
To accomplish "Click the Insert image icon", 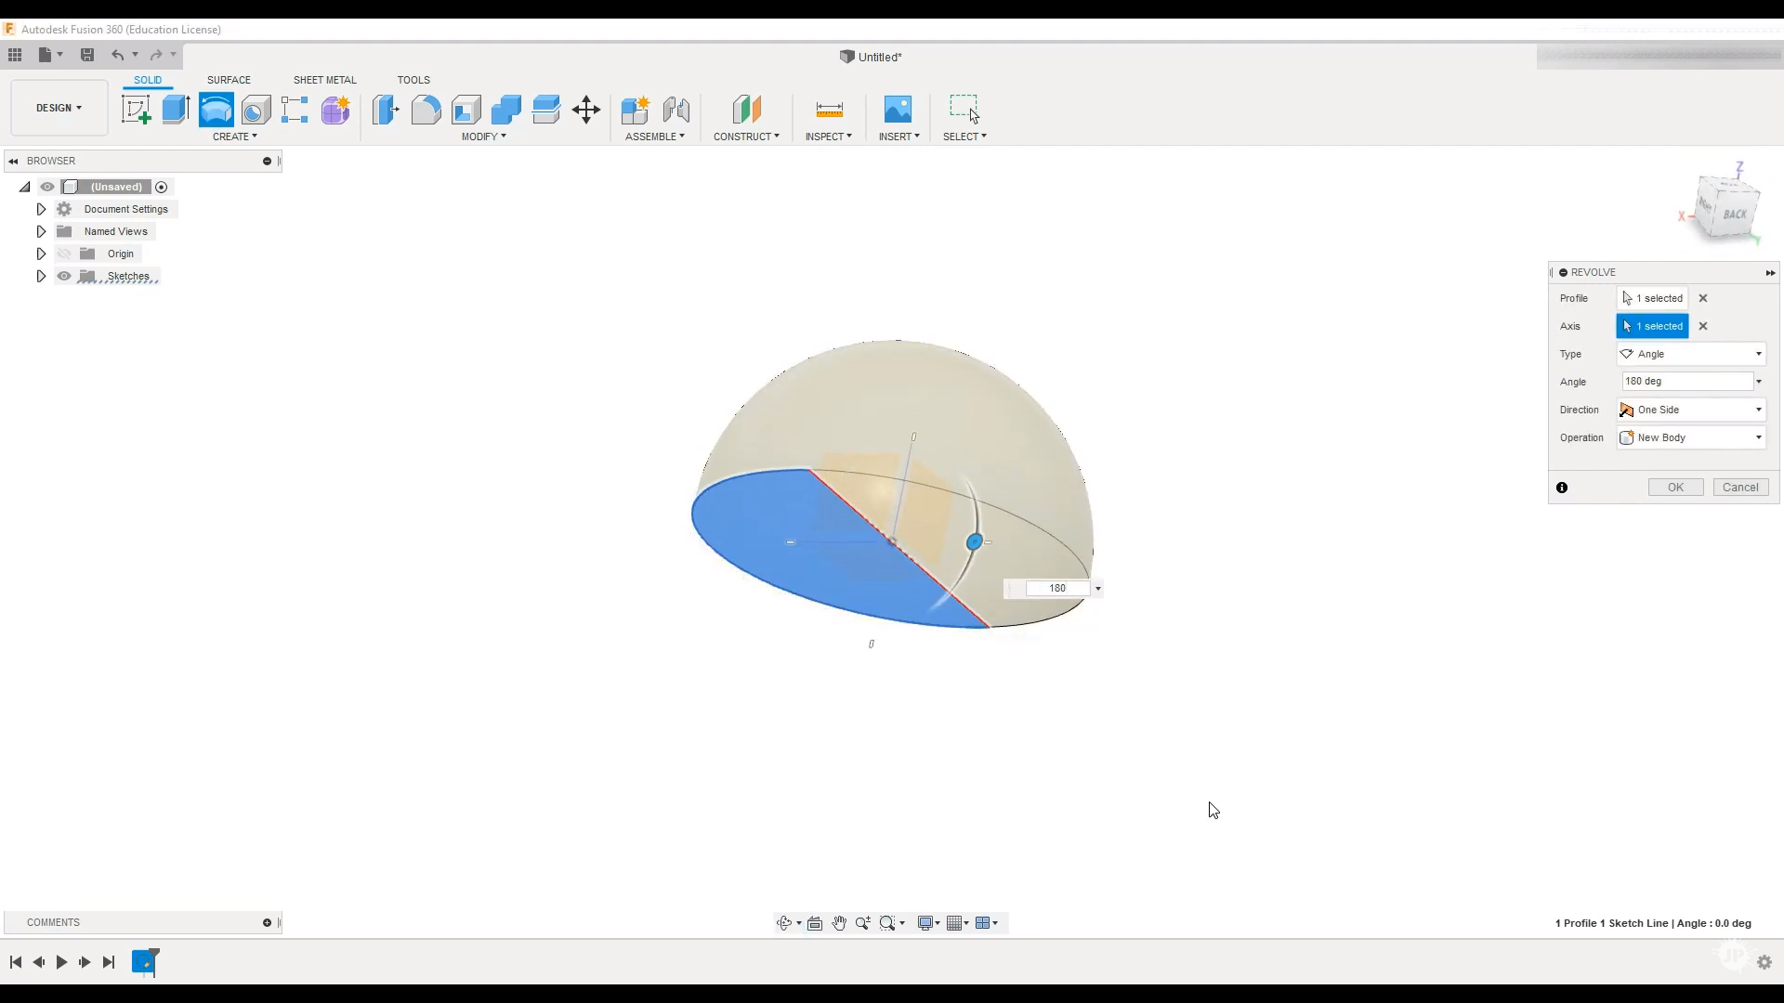I will [x=898, y=110].
